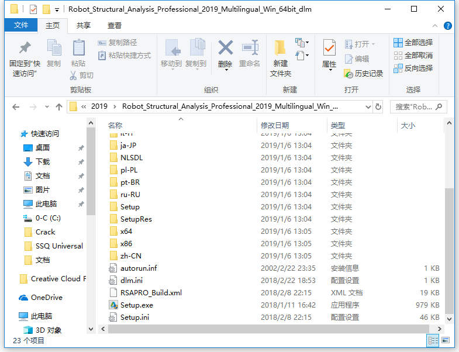Viewport: 459px width, 352px height.
Task: Go up one folder level
Action: click(59, 107)
